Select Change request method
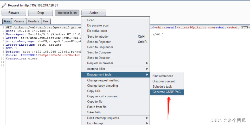250x125 pixels. [116, 80]
